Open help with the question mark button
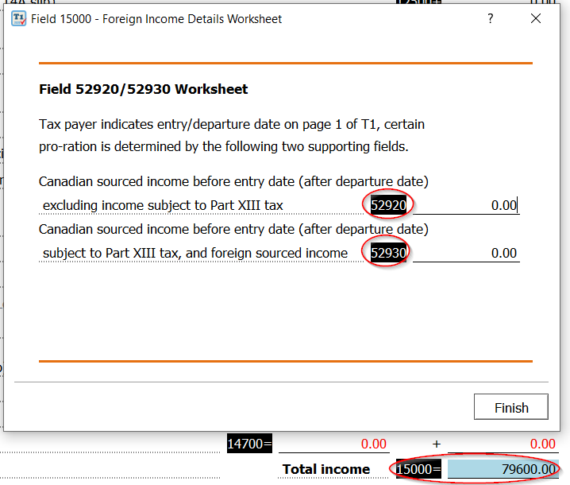 pyautogui.click(x=491, y=18)
